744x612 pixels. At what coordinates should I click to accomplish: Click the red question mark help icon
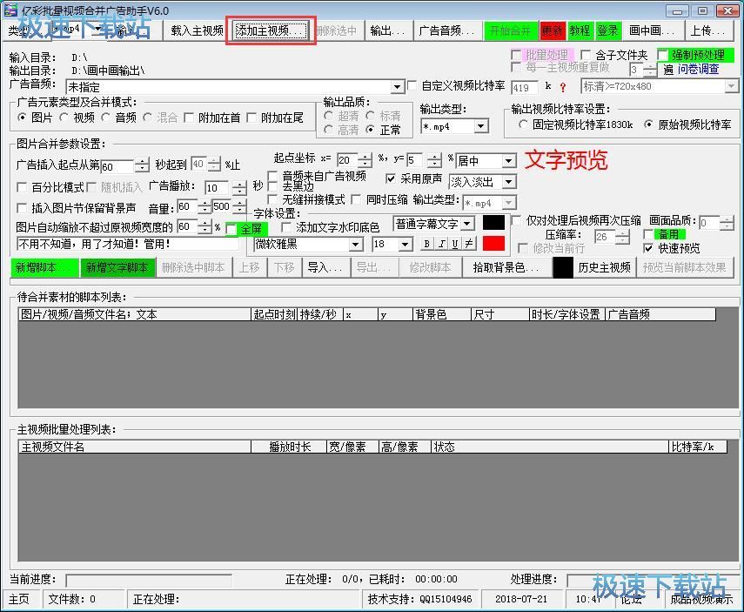(563, 87)
